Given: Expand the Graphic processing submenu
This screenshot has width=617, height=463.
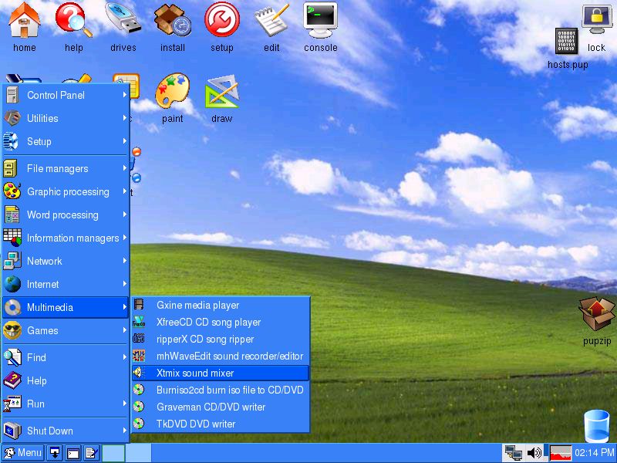Looking at the screenshot, I should (66, 191).
